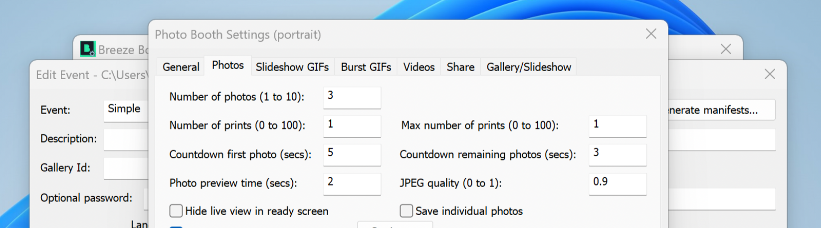The height and width of the screenshot is (228, 821).
Task: Open the General tab
Action: click(x=181, y=67)
